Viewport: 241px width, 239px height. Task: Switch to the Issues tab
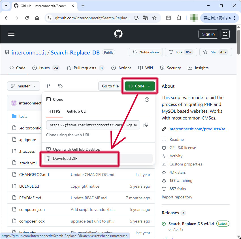(46, 68)
